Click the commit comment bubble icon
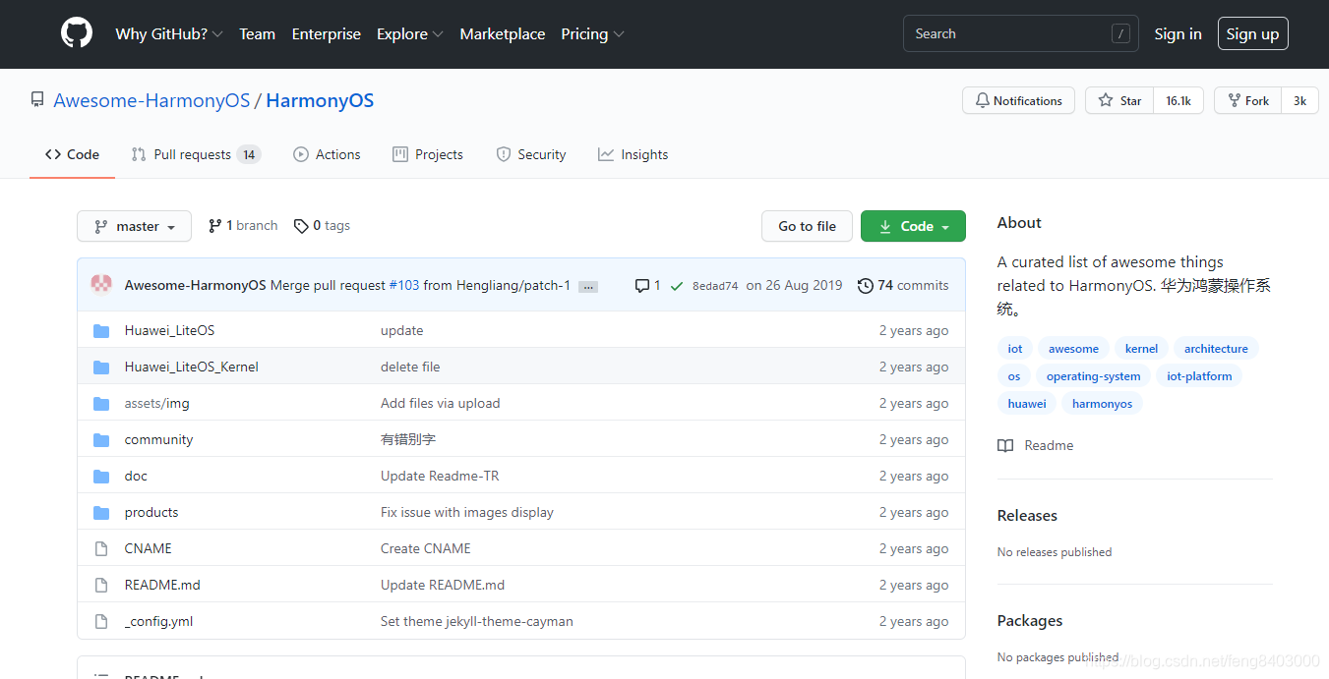Viewport: 1329px width, 679px height. point(642,286)
